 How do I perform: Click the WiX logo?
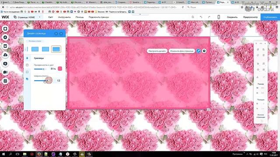pos(5,17)
